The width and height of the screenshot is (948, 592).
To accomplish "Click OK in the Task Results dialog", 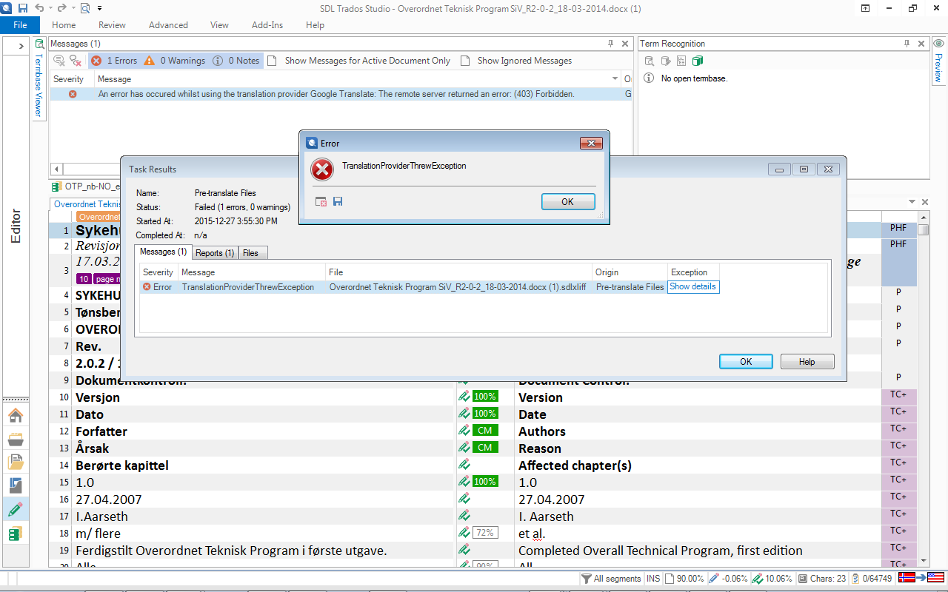I will [x=746, y=361].
